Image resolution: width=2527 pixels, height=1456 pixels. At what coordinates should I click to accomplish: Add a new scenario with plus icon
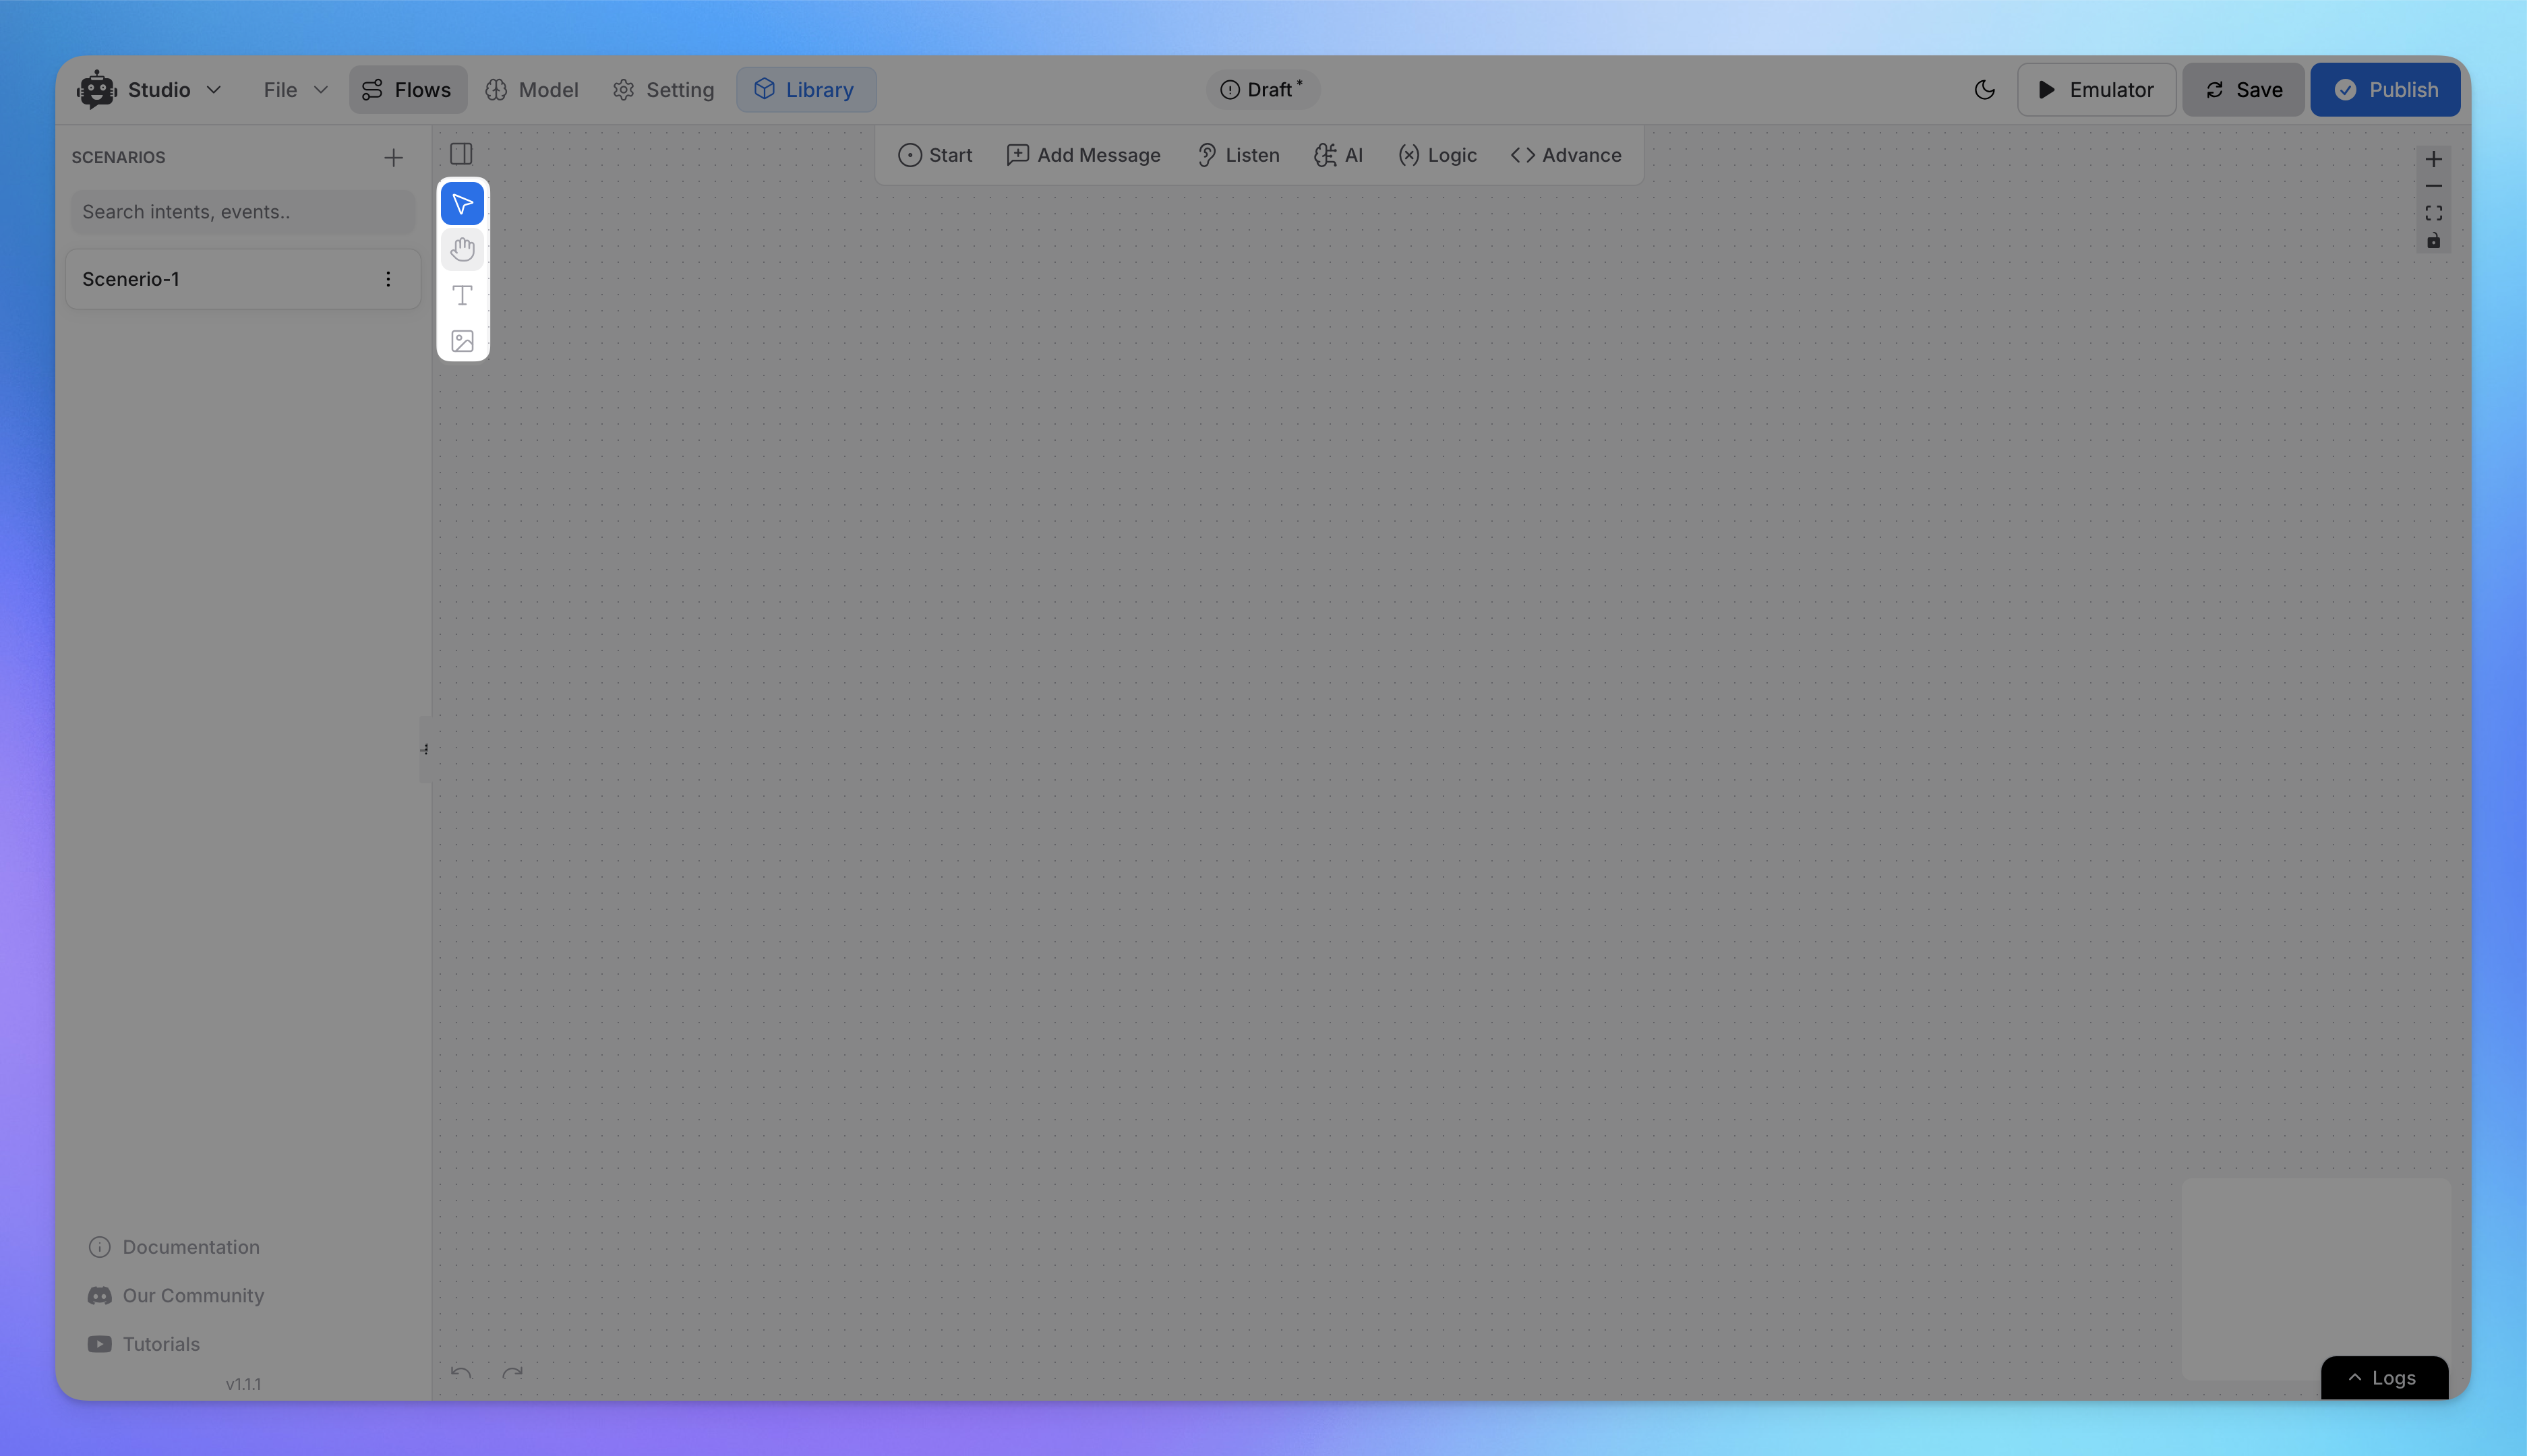[x=393, y=157]
